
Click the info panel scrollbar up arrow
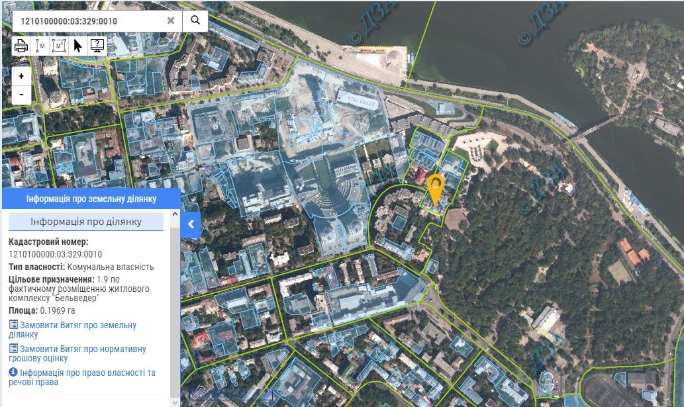pos(175,214)
